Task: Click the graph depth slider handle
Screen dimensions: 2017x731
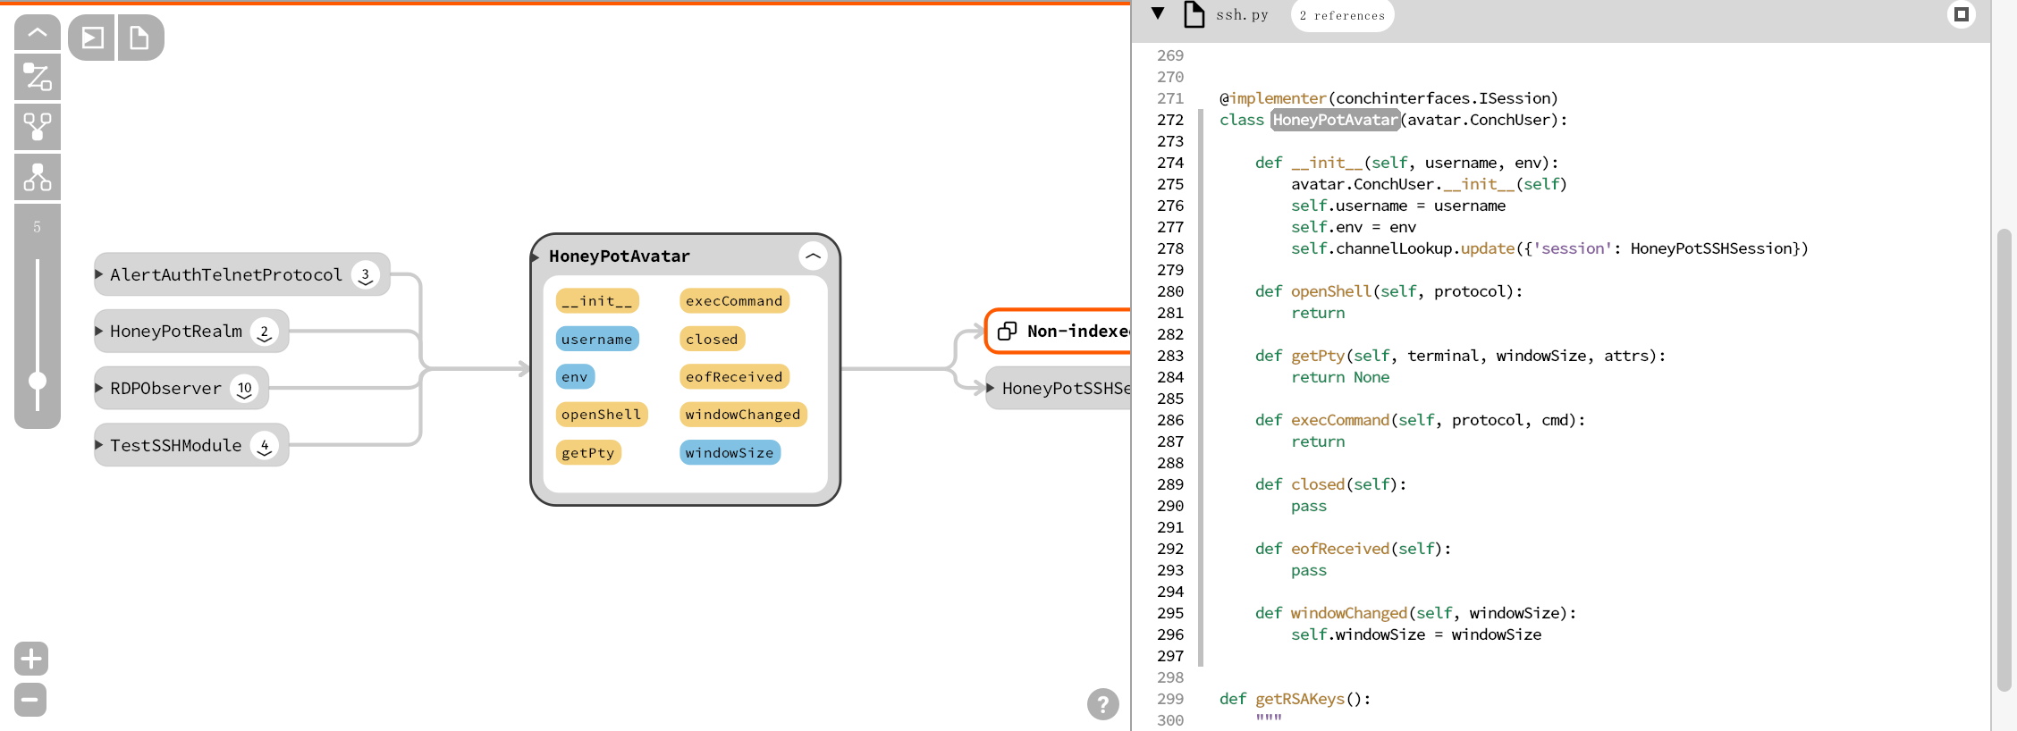Action: pyautogui.click(x=38, y=382)
